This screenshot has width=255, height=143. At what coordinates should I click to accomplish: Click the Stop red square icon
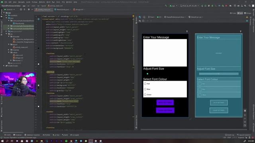[226, 6]
